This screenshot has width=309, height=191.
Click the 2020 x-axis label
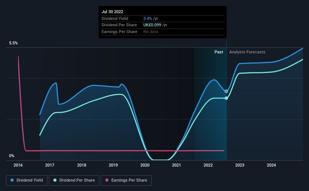click(x=145, y=165)
